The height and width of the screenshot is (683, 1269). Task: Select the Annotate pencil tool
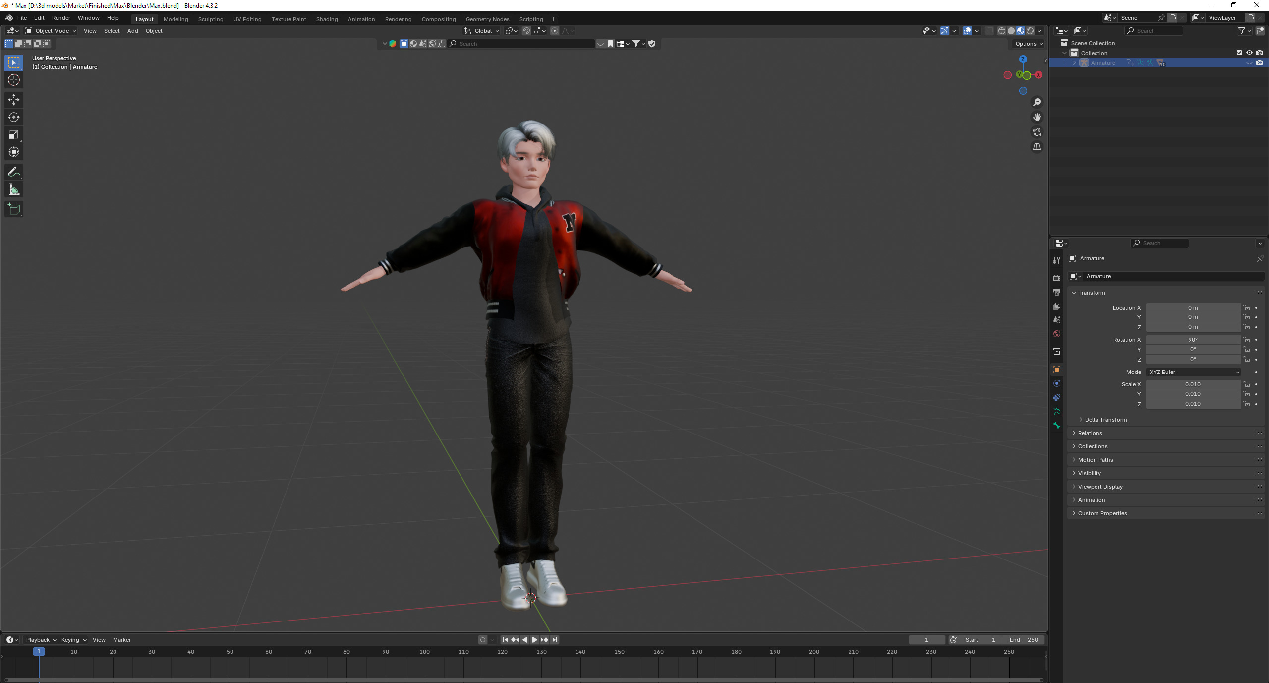[x=14, y=172]
